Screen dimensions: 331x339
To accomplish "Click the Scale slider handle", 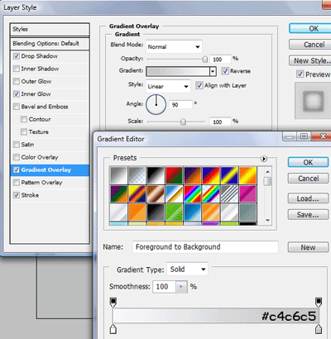I will (183, 122).
